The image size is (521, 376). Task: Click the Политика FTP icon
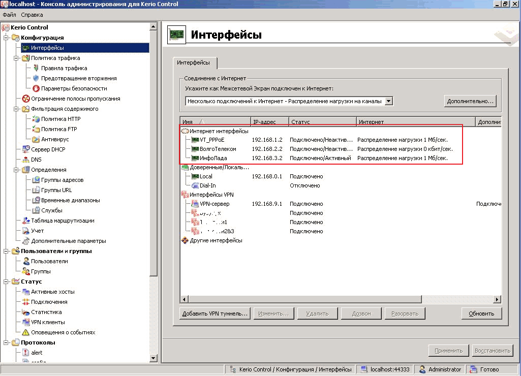click(x=36, y=129)
